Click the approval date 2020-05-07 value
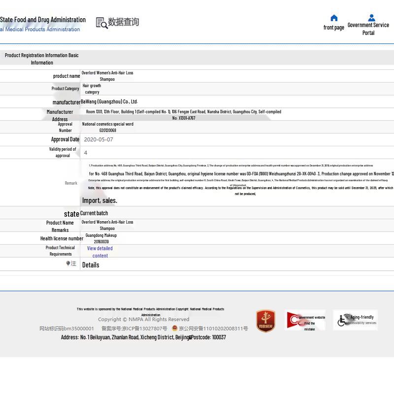The height and width of the screenshot is (394, 394). (98, 139)
